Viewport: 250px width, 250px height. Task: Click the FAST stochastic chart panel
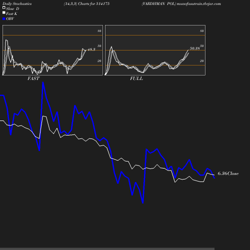coord(52,50)
